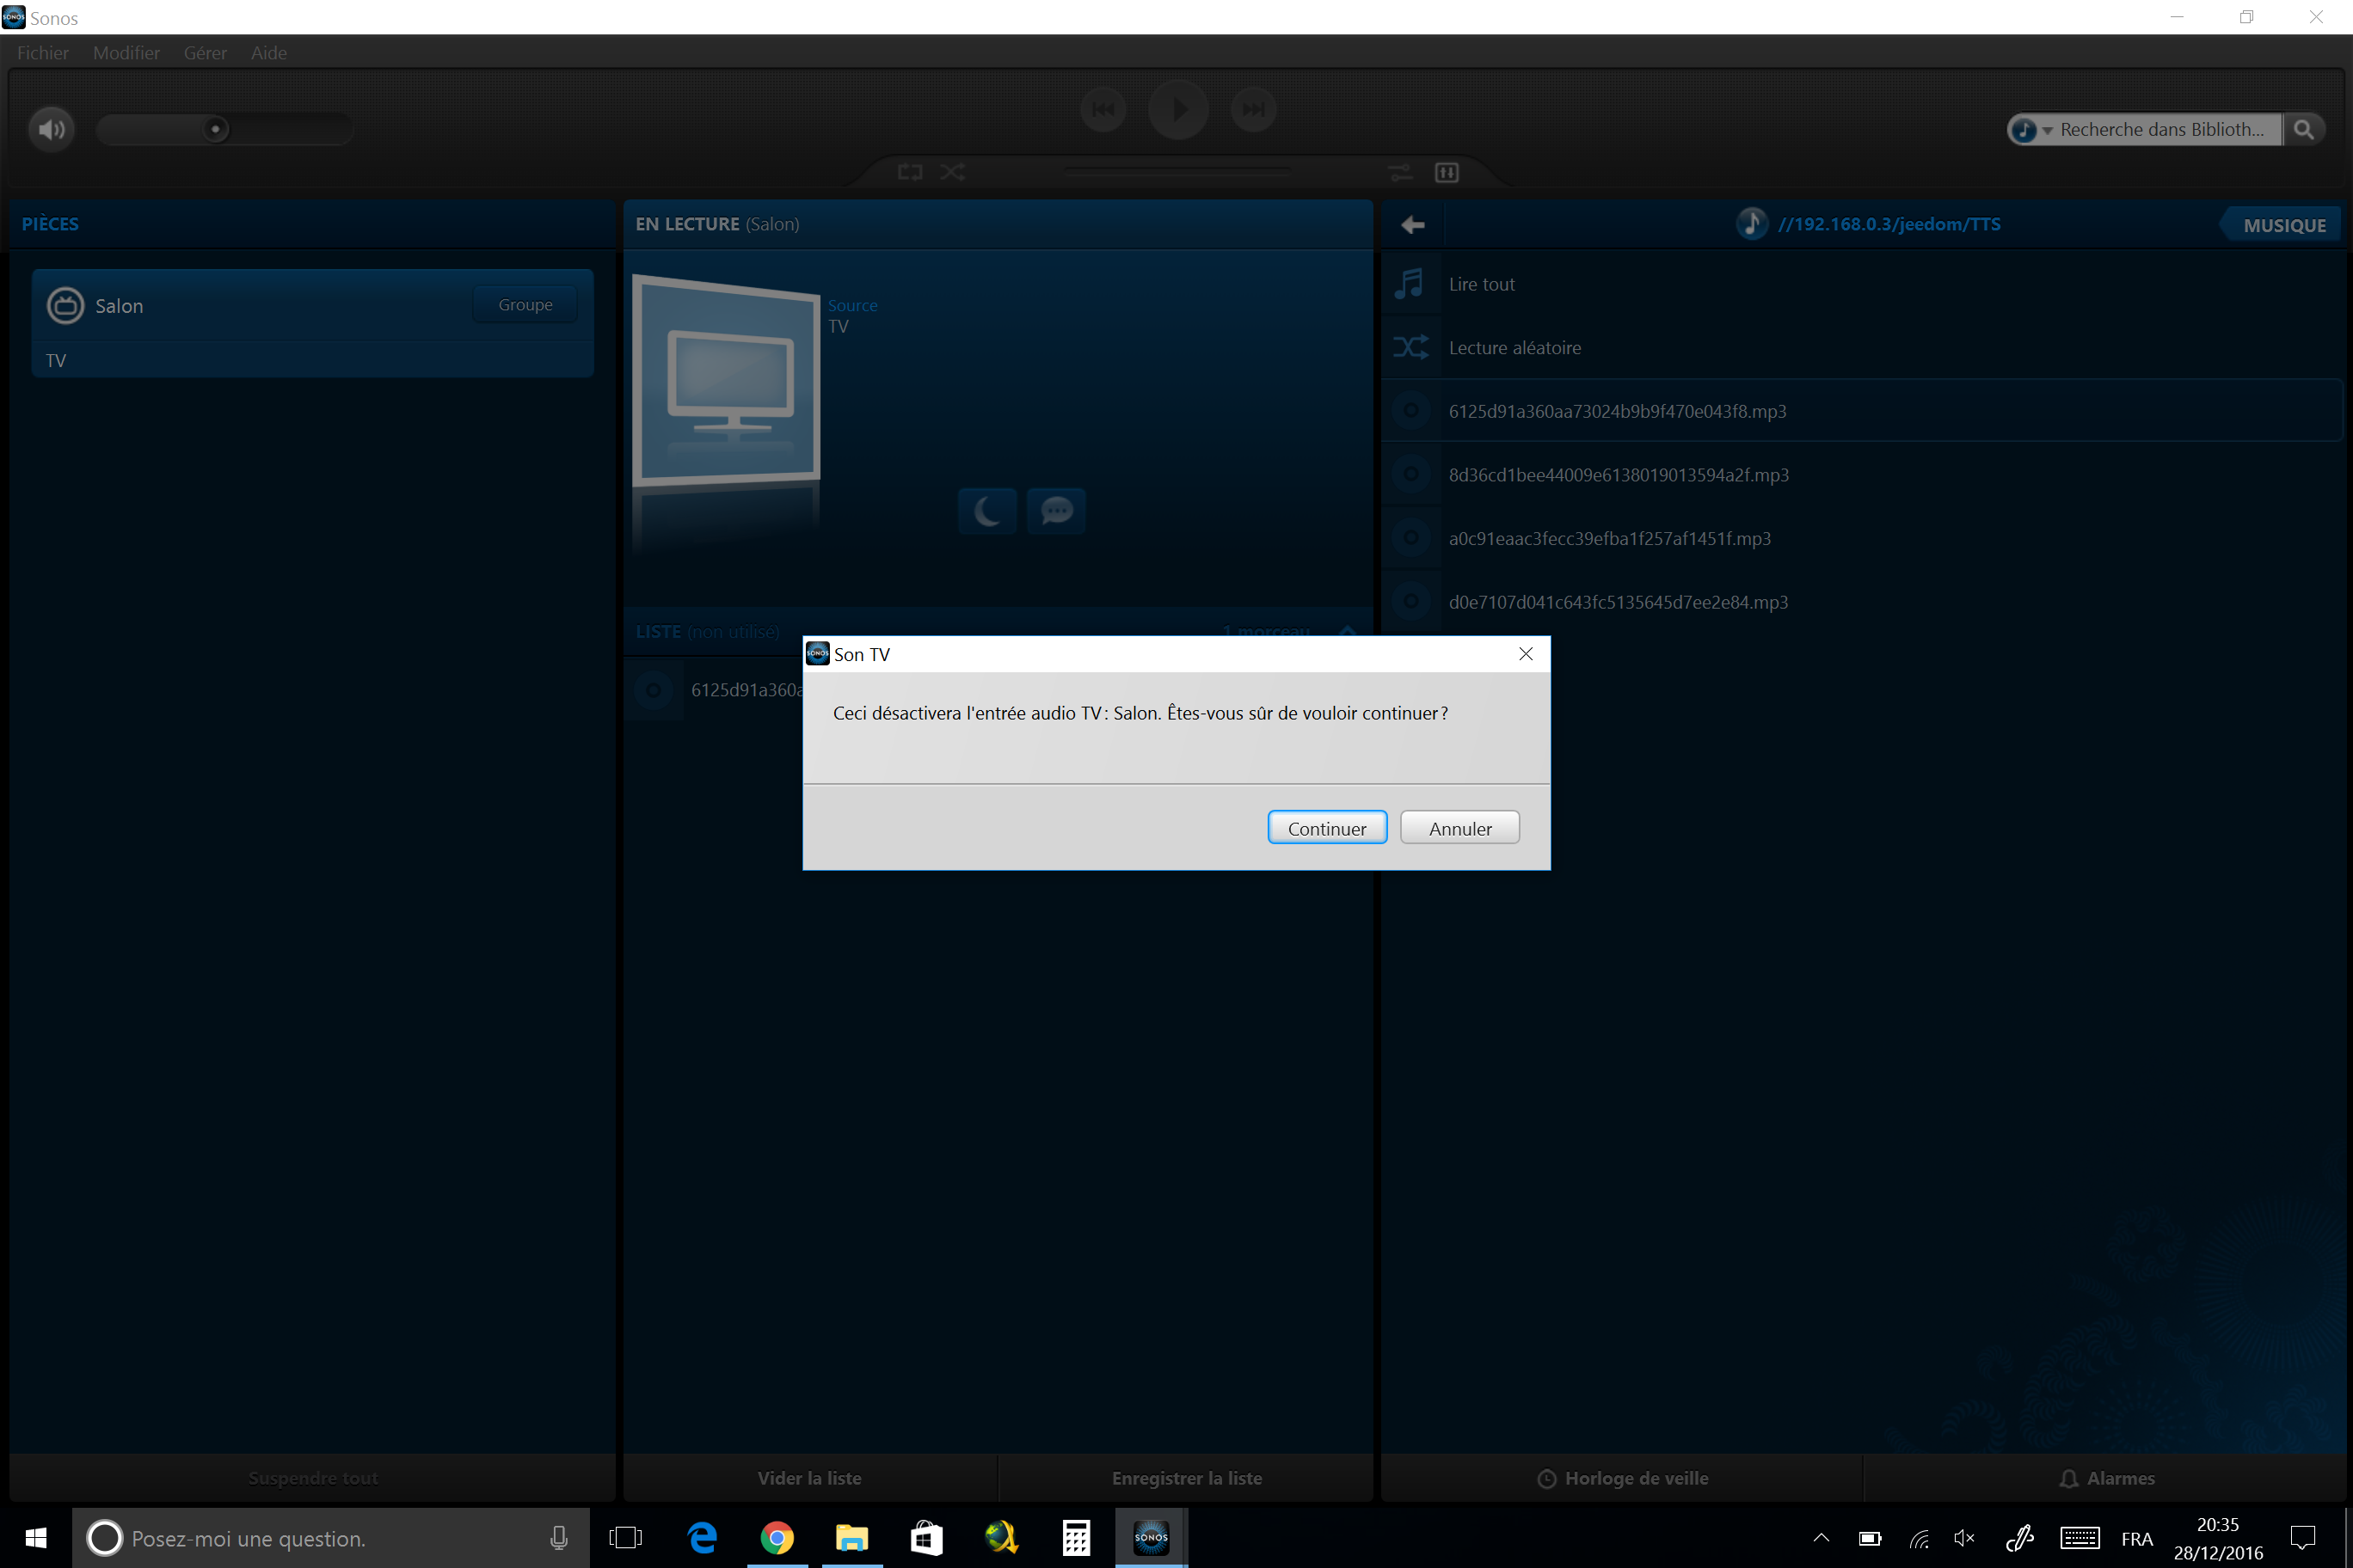Mute volume with the speaker icon
Viewport: 2353px width, 1568px height.
click(x=51, y=129)
